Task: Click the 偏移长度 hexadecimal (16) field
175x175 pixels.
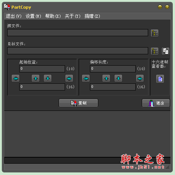Action: coord(113,87)
